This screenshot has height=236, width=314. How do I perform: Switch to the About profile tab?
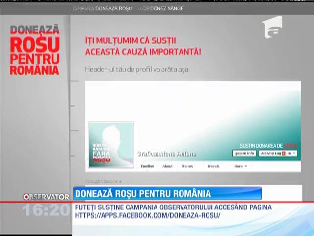(167, 166)
